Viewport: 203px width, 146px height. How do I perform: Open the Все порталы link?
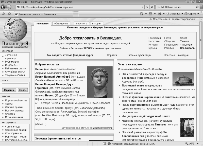coord(188,48)
